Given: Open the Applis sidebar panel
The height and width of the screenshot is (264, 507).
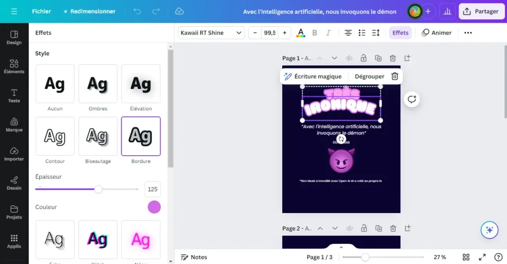Looking at the screenshot, I should pyautogui.click(x=14, y=241).
